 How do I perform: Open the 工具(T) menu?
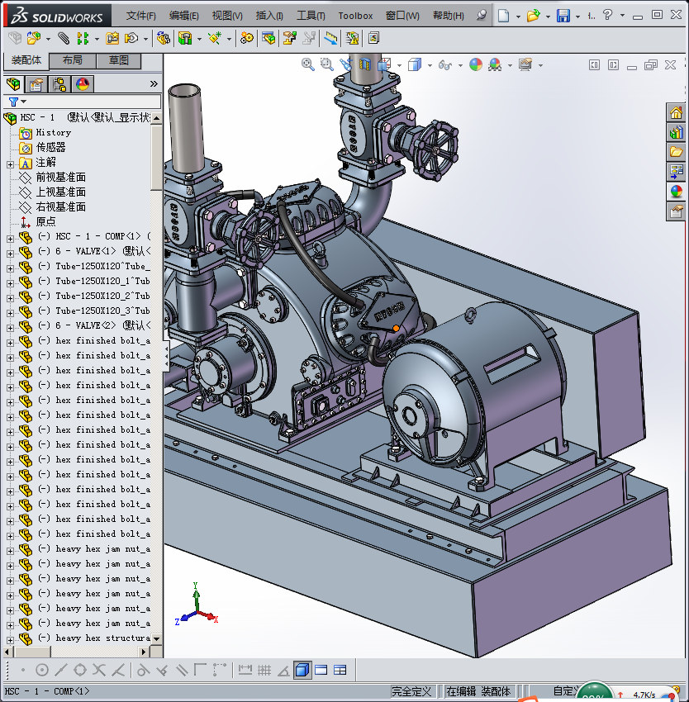(x=311, y=16)
